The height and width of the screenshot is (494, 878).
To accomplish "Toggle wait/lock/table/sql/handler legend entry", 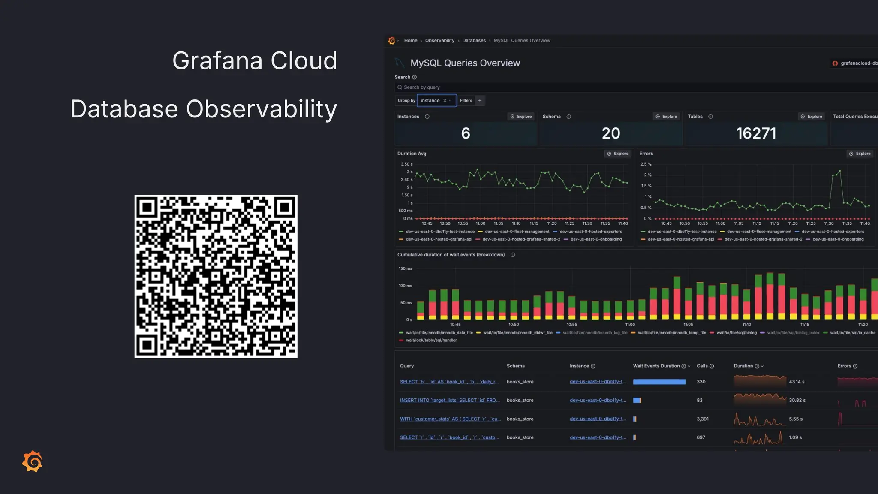I will pos(431,340).
